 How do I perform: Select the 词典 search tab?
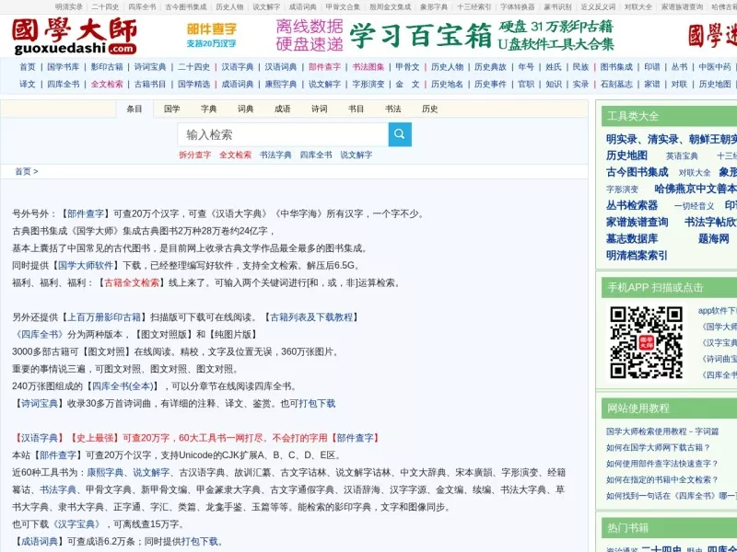[245, 109]
